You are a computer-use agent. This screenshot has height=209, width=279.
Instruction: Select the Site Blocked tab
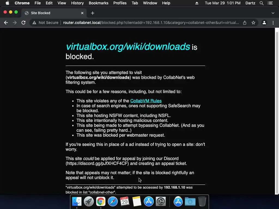[x=54, y=13]
